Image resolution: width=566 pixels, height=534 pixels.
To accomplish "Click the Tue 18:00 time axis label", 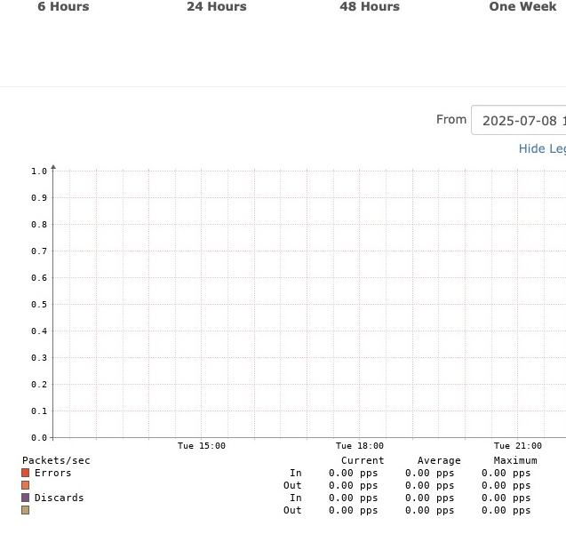I will [360, 446].
